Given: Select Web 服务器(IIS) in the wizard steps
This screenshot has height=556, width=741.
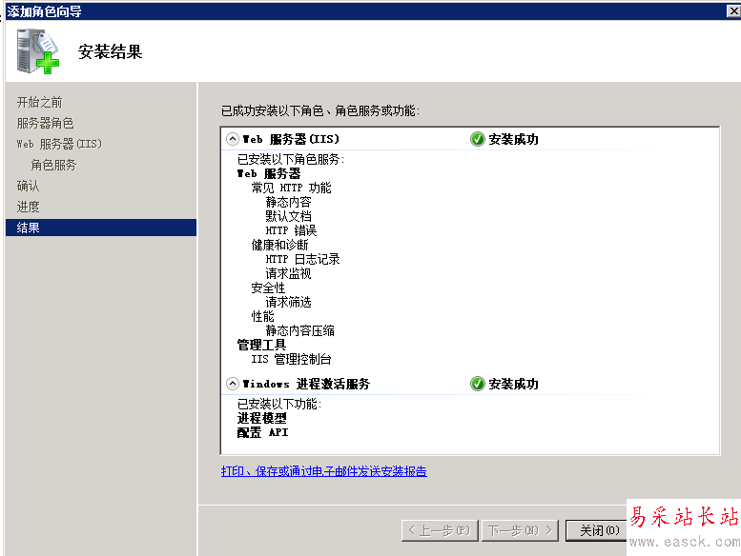Looking at the screenshot, I should point(59,144).
